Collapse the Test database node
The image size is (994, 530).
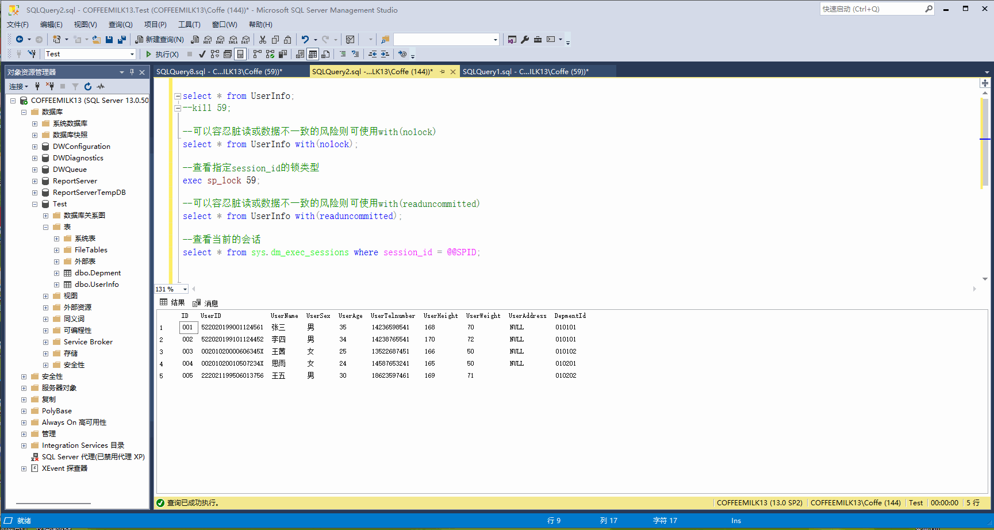tap(34, 203)
